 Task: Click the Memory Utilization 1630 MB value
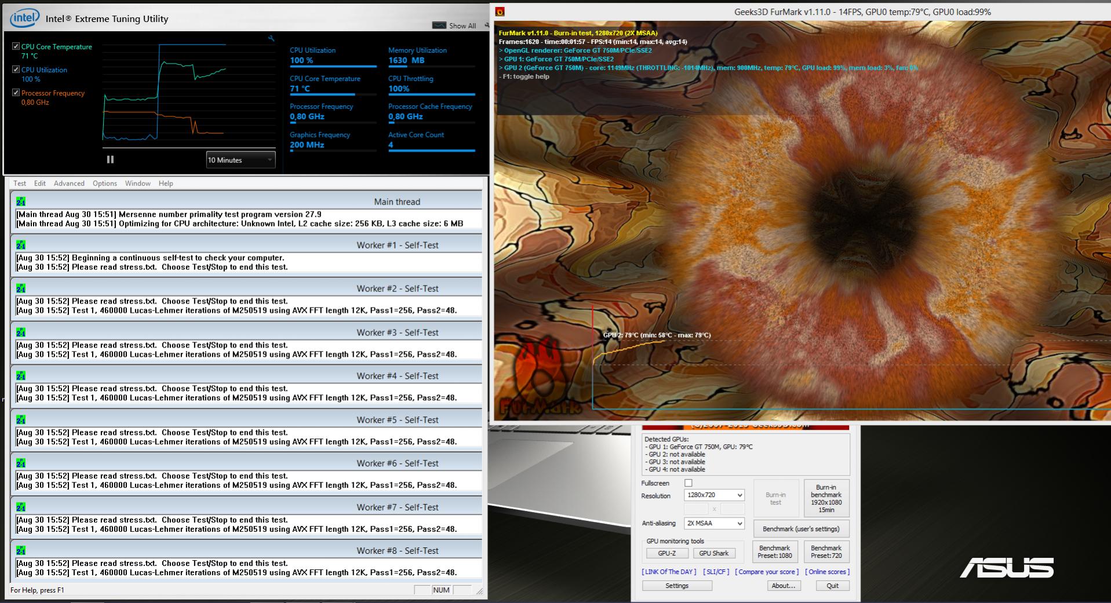pyautogui.click(x=406, y=60)
